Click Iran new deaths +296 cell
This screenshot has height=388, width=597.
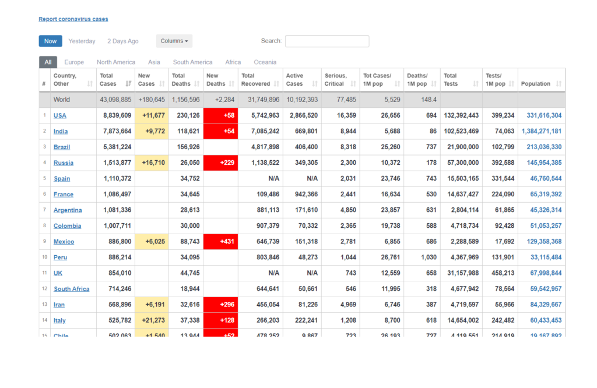(x=221, y=305)
